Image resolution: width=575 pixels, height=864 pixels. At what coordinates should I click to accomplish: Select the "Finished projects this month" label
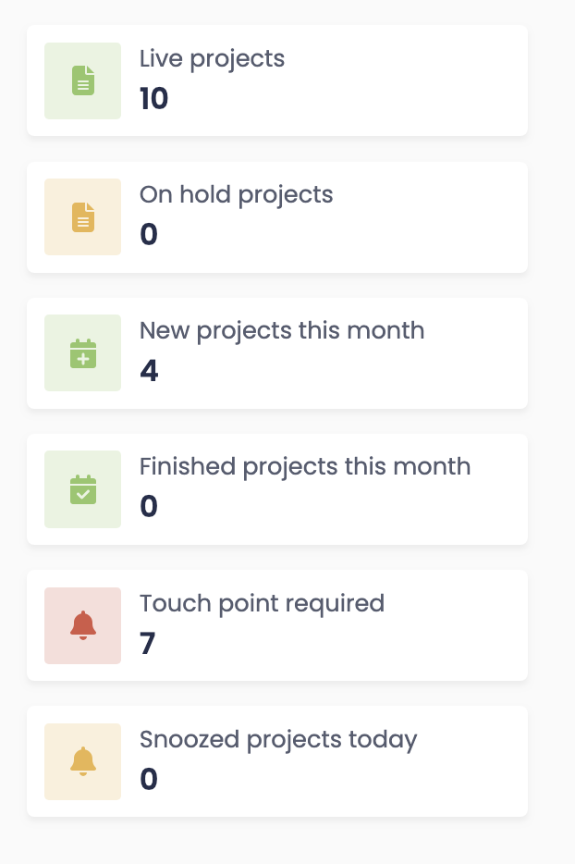(305, 467)
